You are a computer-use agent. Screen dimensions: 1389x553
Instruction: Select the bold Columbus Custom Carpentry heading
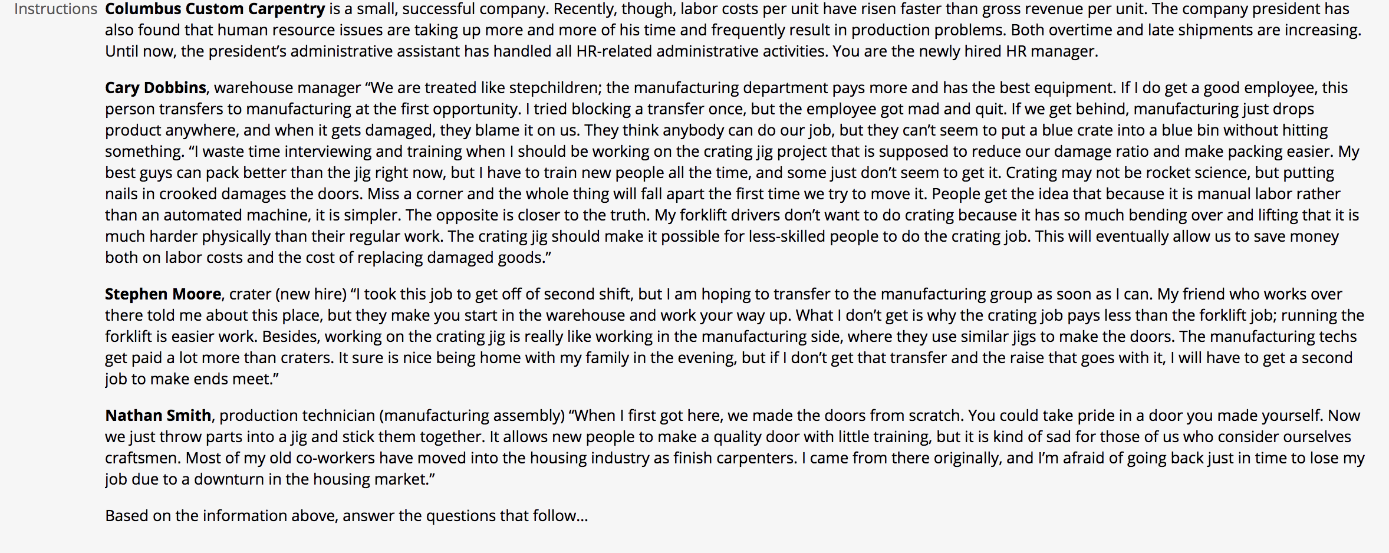(215, 9)
